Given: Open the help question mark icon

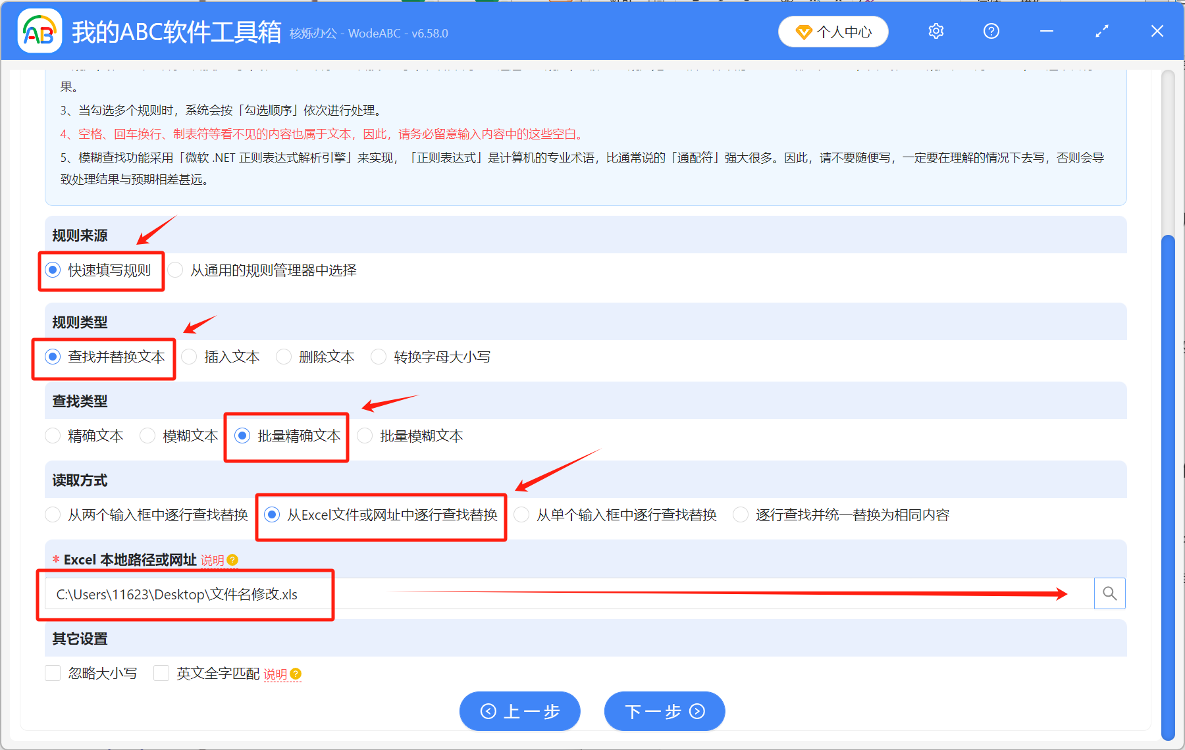Looking at the screenshot, I should (991, 31).
